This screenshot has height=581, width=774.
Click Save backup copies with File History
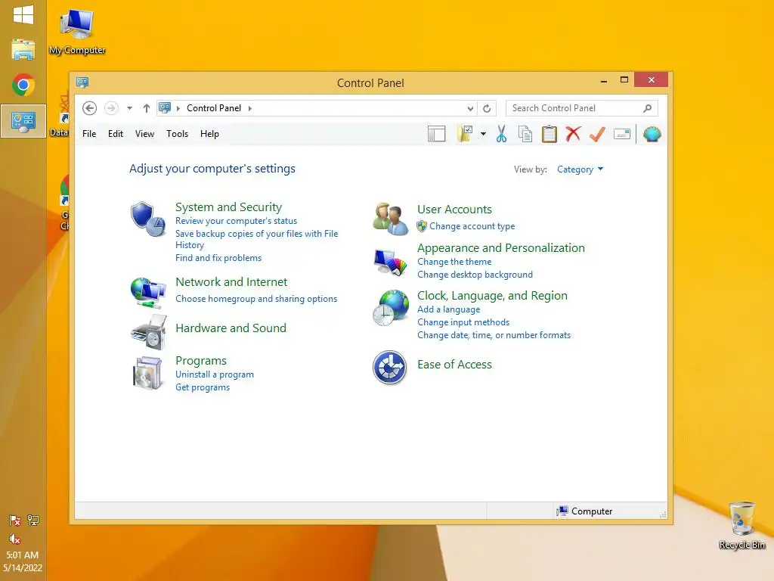[x=257, y=239]
